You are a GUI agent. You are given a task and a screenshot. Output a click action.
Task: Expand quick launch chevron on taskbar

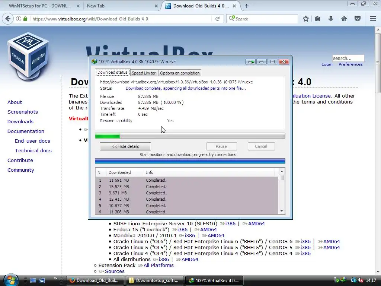click(55, 279)
